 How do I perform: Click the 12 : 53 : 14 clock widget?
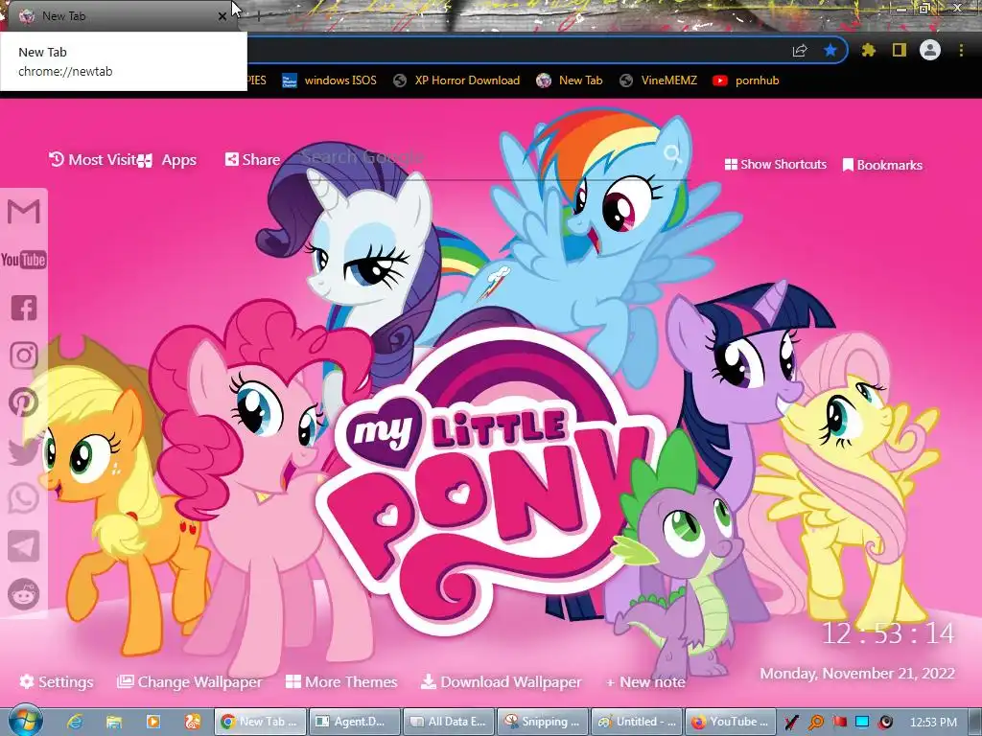[x=887, y=633]
